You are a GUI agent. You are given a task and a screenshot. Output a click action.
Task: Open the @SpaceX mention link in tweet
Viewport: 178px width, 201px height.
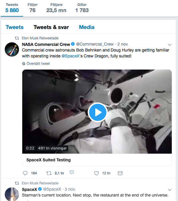(70, 56)
